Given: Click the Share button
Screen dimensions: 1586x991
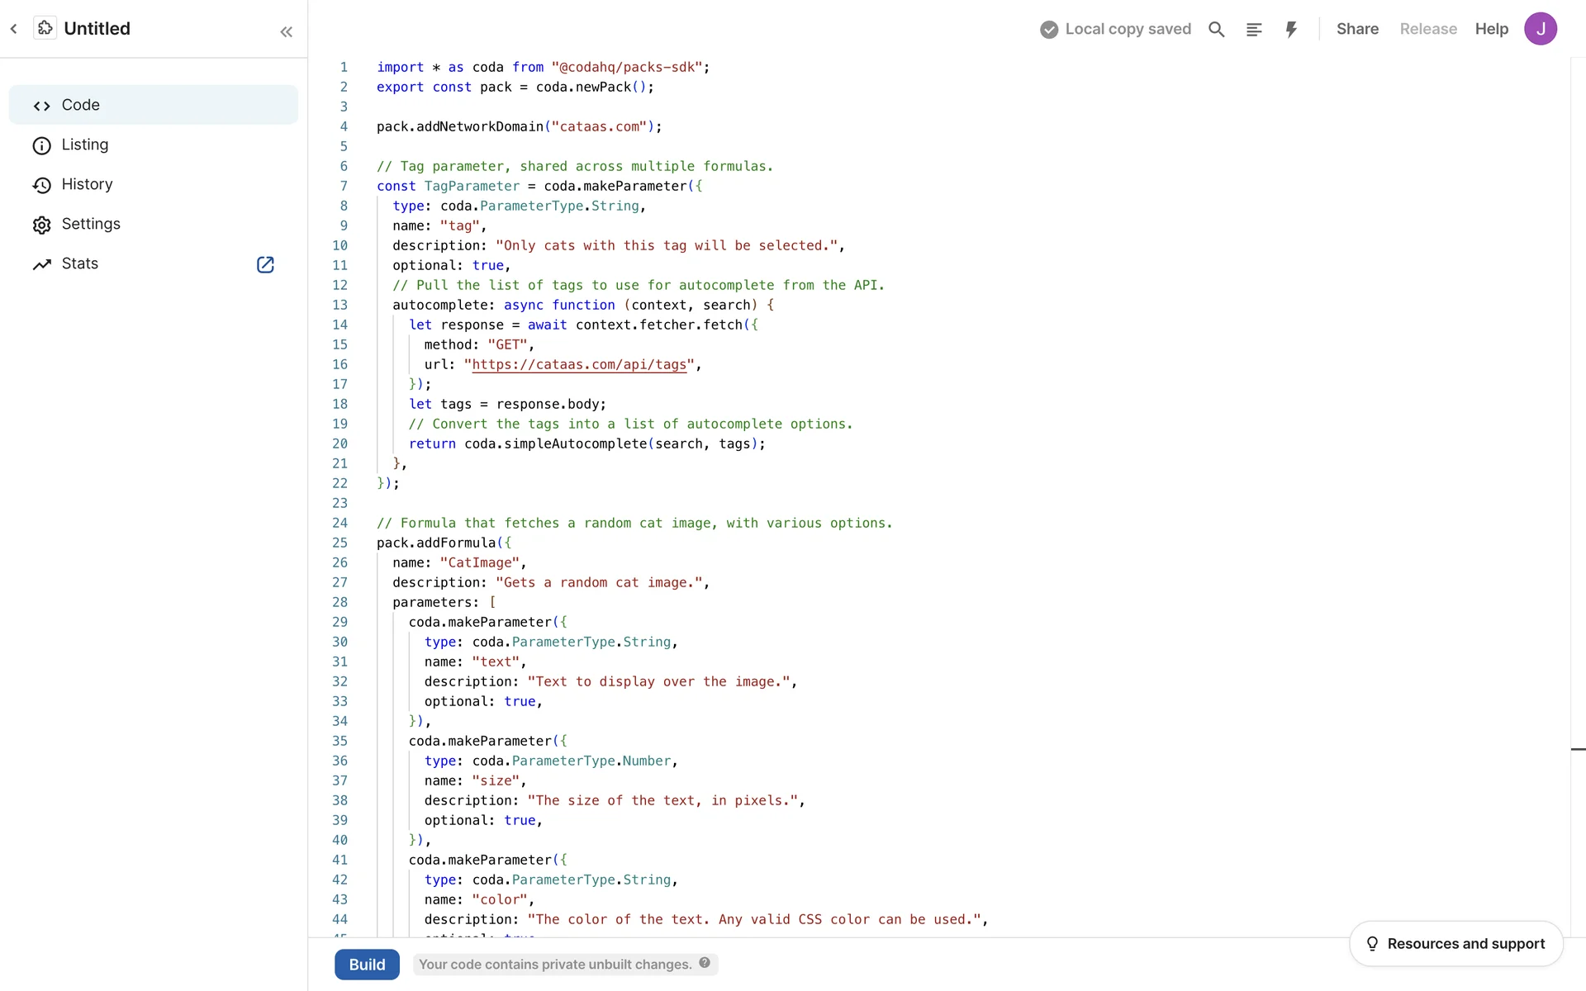Looking at the screenshot, I should click(1357, 29).
